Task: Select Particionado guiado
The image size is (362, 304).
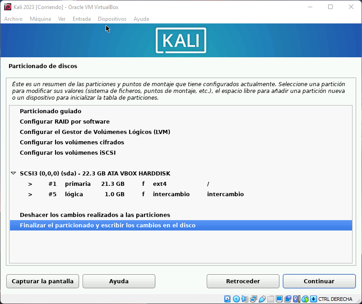Action: click(181, 111)
